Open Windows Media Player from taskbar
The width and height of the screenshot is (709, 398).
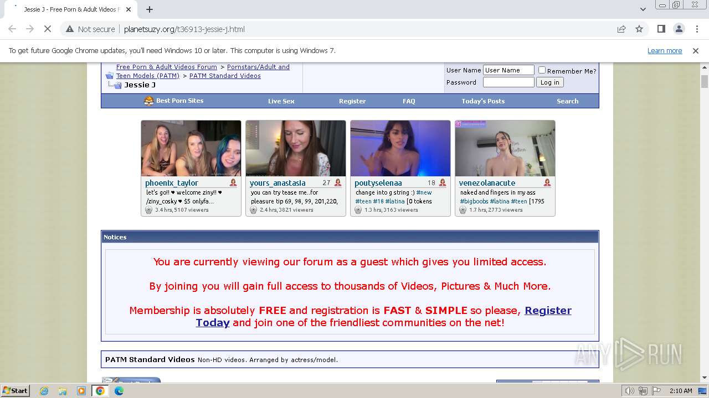coord(81,391)
